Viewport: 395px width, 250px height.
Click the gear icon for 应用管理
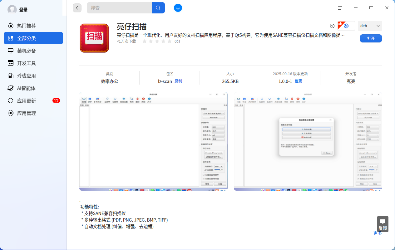(x=11, y=113)
